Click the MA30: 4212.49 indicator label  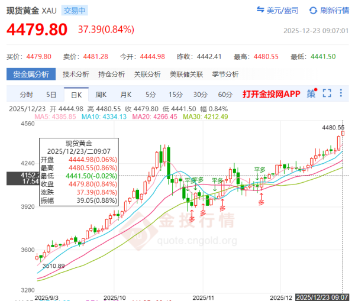[205, 116]
